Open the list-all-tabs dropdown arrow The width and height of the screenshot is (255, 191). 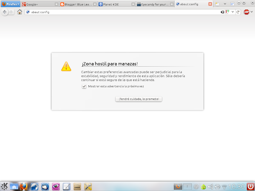225,4
